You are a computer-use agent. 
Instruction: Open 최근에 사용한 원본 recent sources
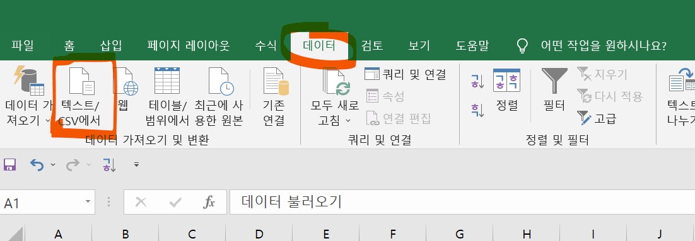coord(219,96)
